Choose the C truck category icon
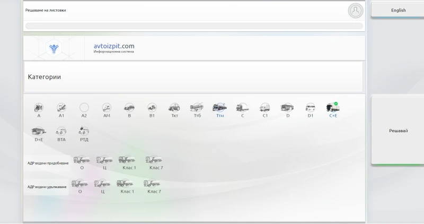Screen dimensions: 424x224 pyautogui.click(x=242, y=107)
